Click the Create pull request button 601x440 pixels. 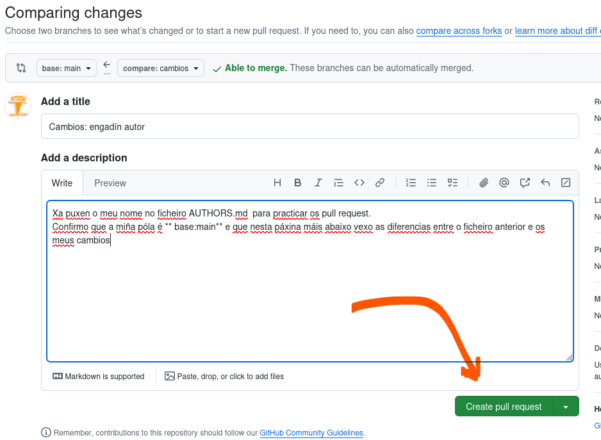504,407
